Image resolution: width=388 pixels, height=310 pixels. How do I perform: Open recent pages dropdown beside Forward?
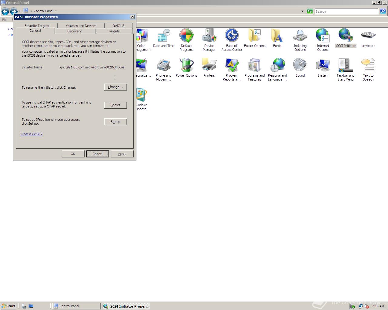click(19, 12)
